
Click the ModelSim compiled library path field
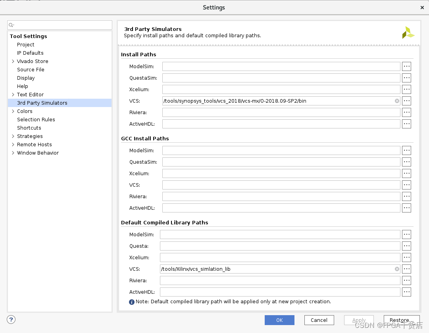[x=280, y=234]
